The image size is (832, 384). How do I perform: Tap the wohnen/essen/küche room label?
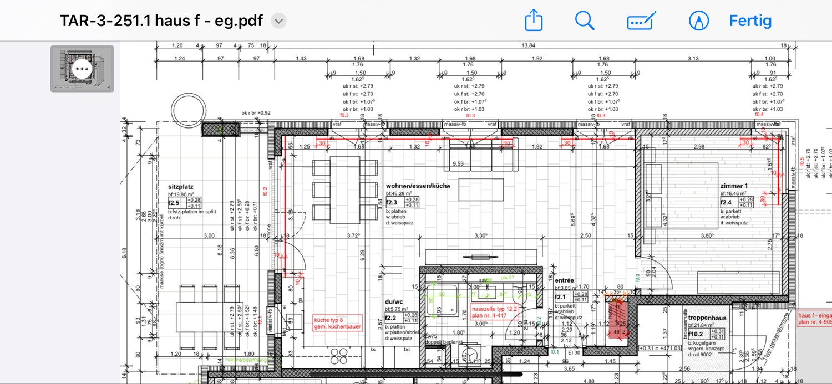(x=418, y=186)
